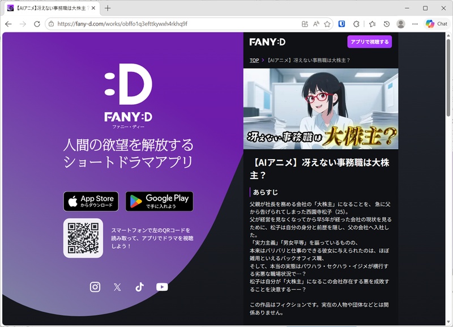Add this page to favorites star
The width and height of the screenshot is (453, 327).
click(x=327, y=24)
